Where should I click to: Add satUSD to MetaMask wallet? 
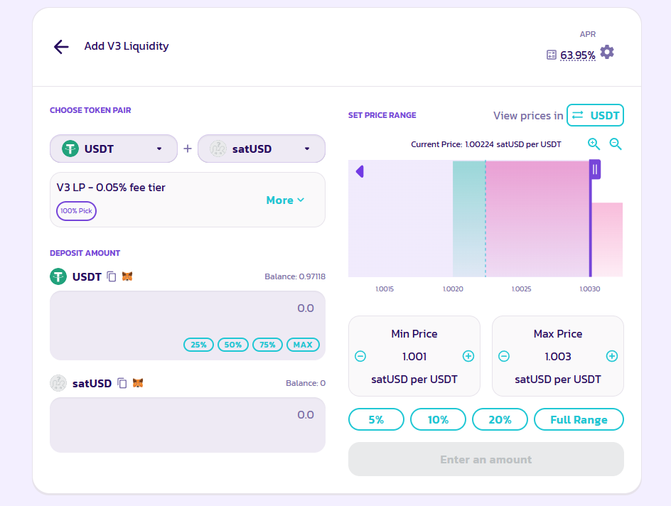tap(138, 383)
